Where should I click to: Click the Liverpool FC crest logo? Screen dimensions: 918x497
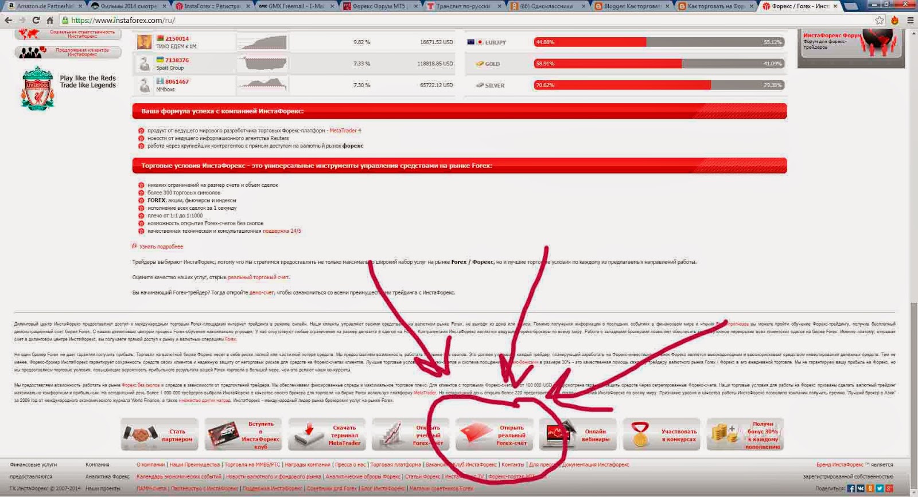[x=37, y=88]
